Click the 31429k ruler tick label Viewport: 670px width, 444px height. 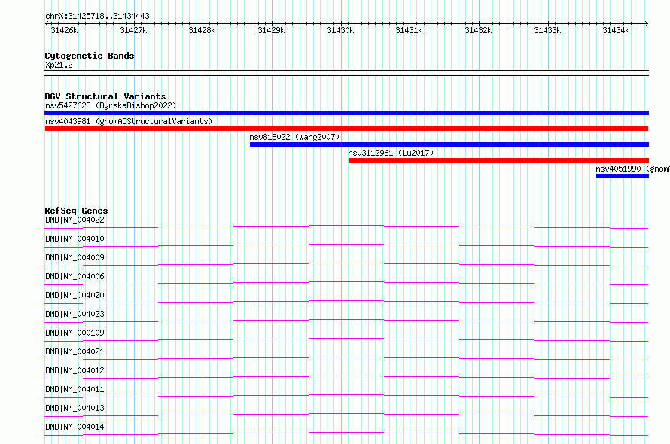[271, 30]
